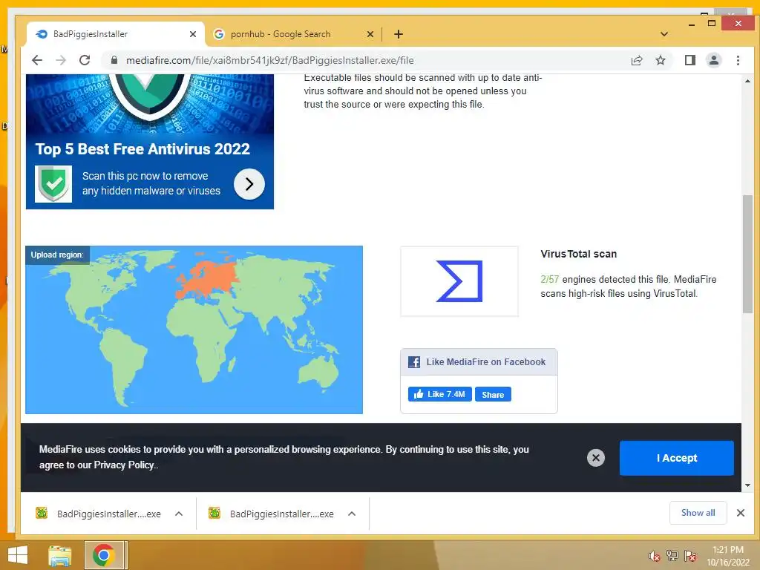Click the forward navigation arrow
The image size is (760, 570).
61,60
